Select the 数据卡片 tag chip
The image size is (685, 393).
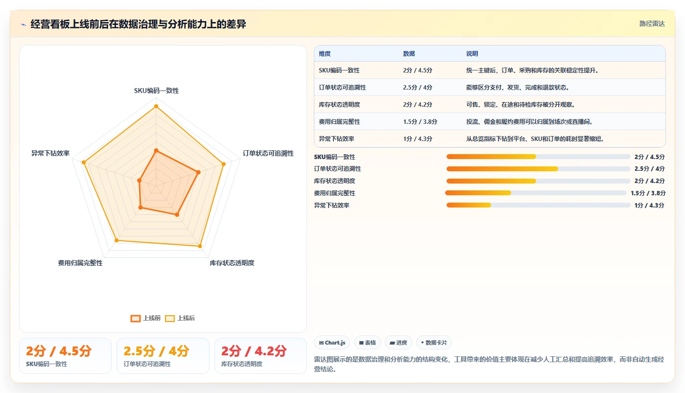click(x=434, y=343)
